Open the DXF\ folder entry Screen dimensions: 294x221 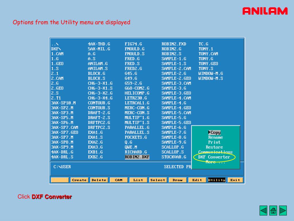click(x=56, y=49)
